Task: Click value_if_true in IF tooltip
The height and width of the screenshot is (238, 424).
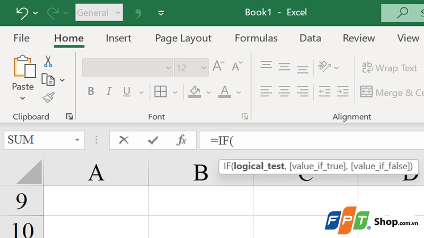Action: click(x=317, y=166)
